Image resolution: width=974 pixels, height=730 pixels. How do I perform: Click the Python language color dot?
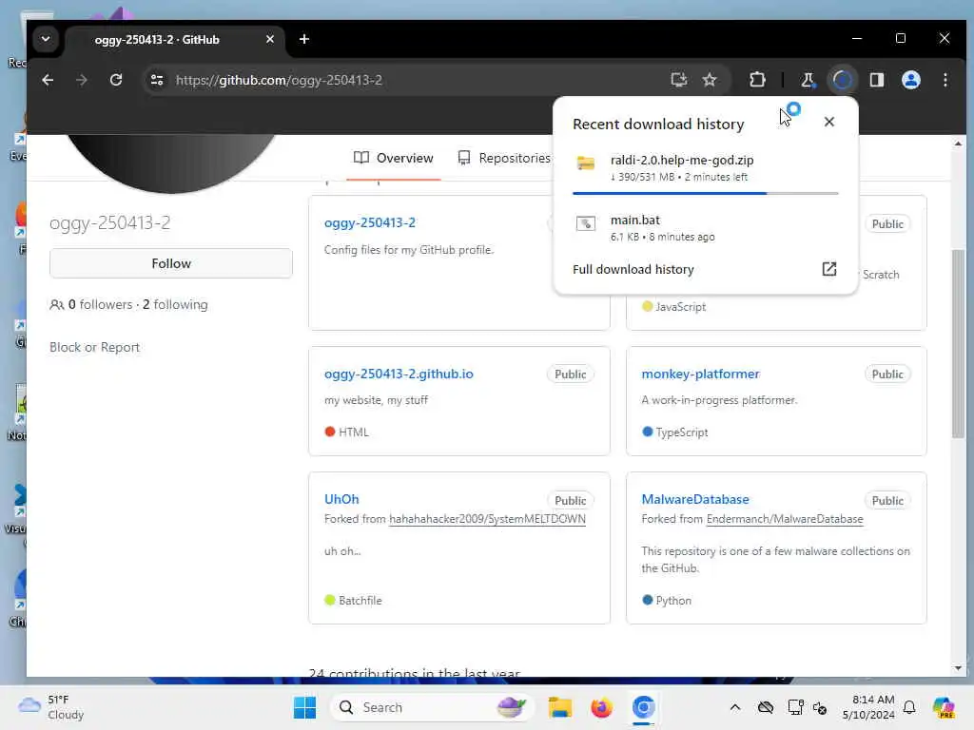647,600
